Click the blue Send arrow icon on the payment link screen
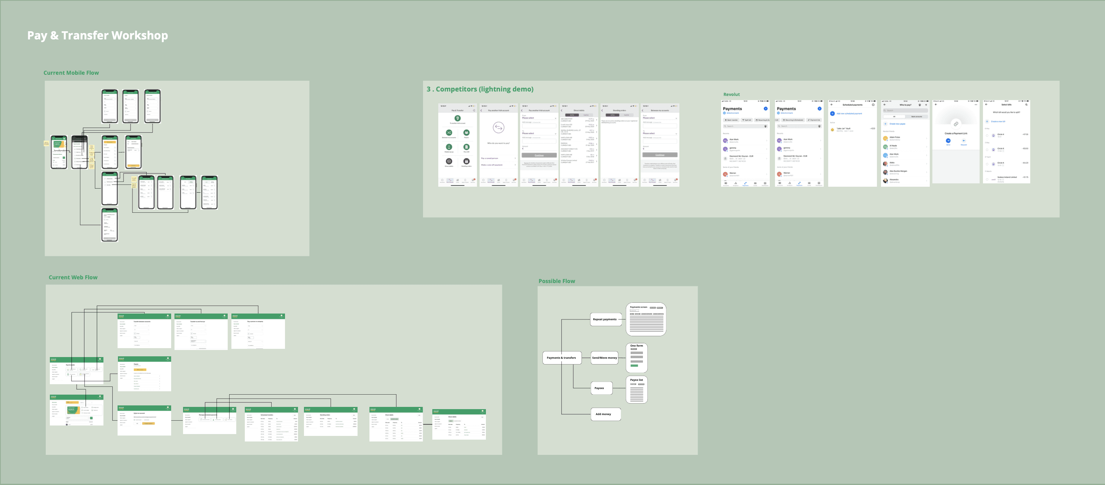The image size is (1105, 485). pos(948,141)
